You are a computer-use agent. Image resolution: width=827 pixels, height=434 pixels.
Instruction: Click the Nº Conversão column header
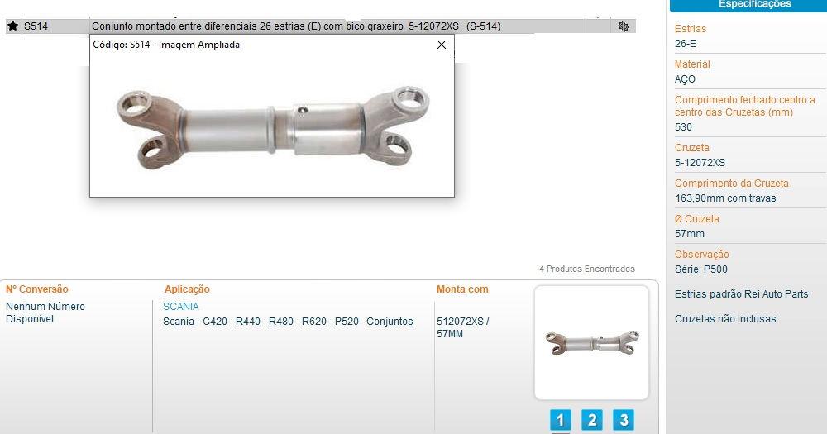pyautogui.click(x=37, y=289)
